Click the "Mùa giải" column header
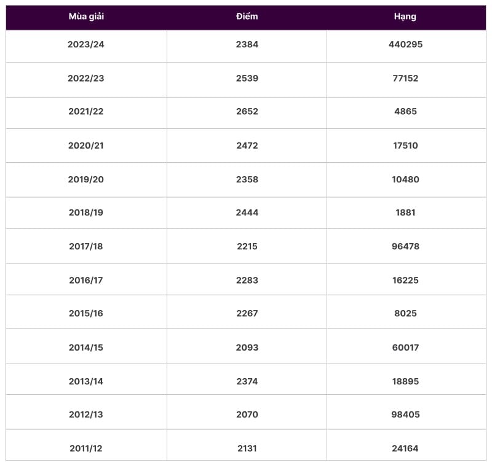Image resolution: width=492 pixels, height=466 pixels. [86, 17]
